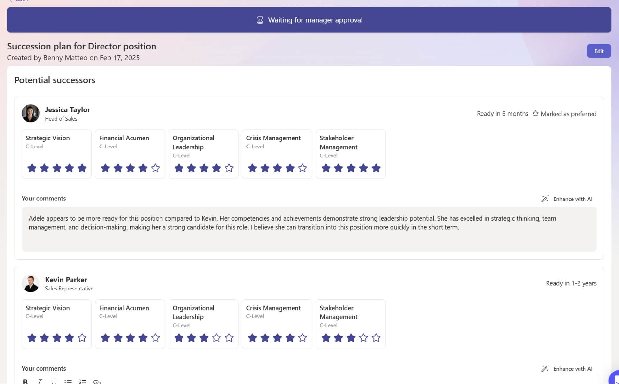Click the Italic formatting icon
This screenshot has height=384, width=619.
[40, 381]
